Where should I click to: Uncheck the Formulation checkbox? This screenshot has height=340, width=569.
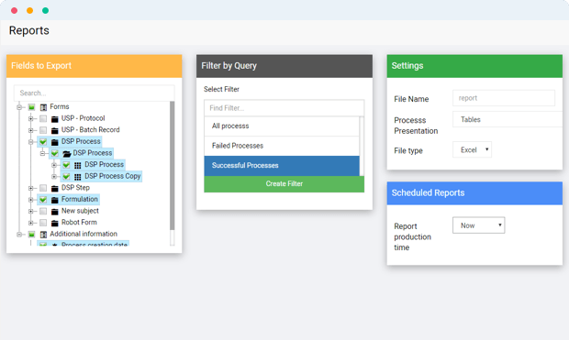click(43, 200)
